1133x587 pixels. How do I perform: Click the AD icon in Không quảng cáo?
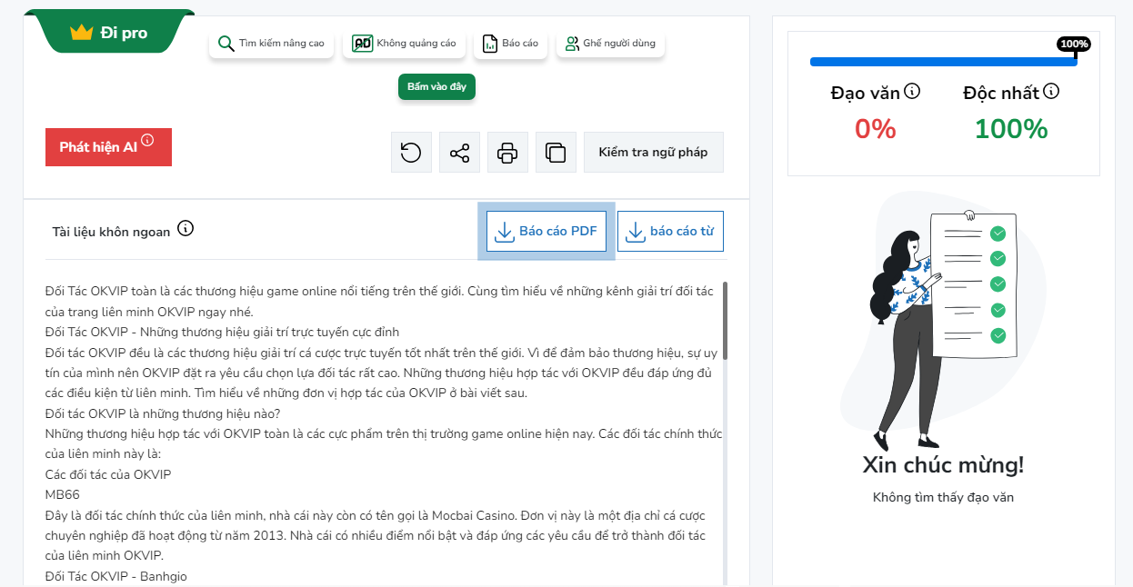[362, 44]
